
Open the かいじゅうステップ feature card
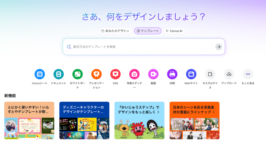pos(139,120)
